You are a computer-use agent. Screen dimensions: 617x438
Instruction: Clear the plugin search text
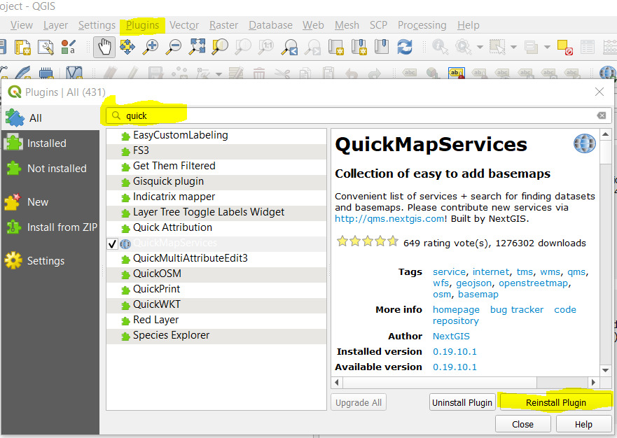[x=602, y=115]
